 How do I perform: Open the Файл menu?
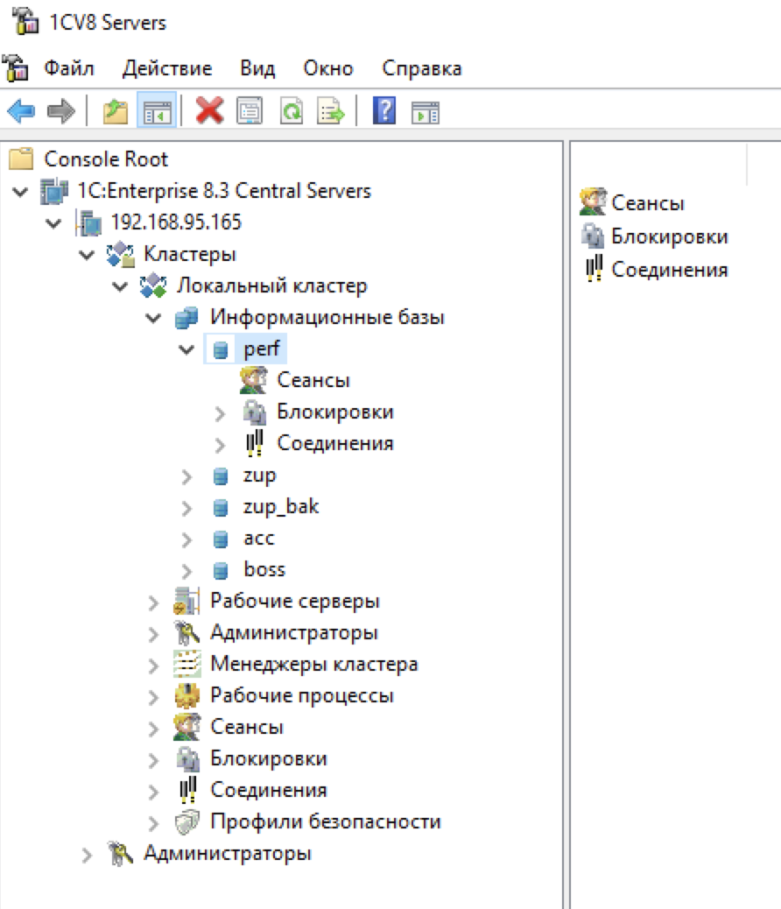[x=69, y=68]
